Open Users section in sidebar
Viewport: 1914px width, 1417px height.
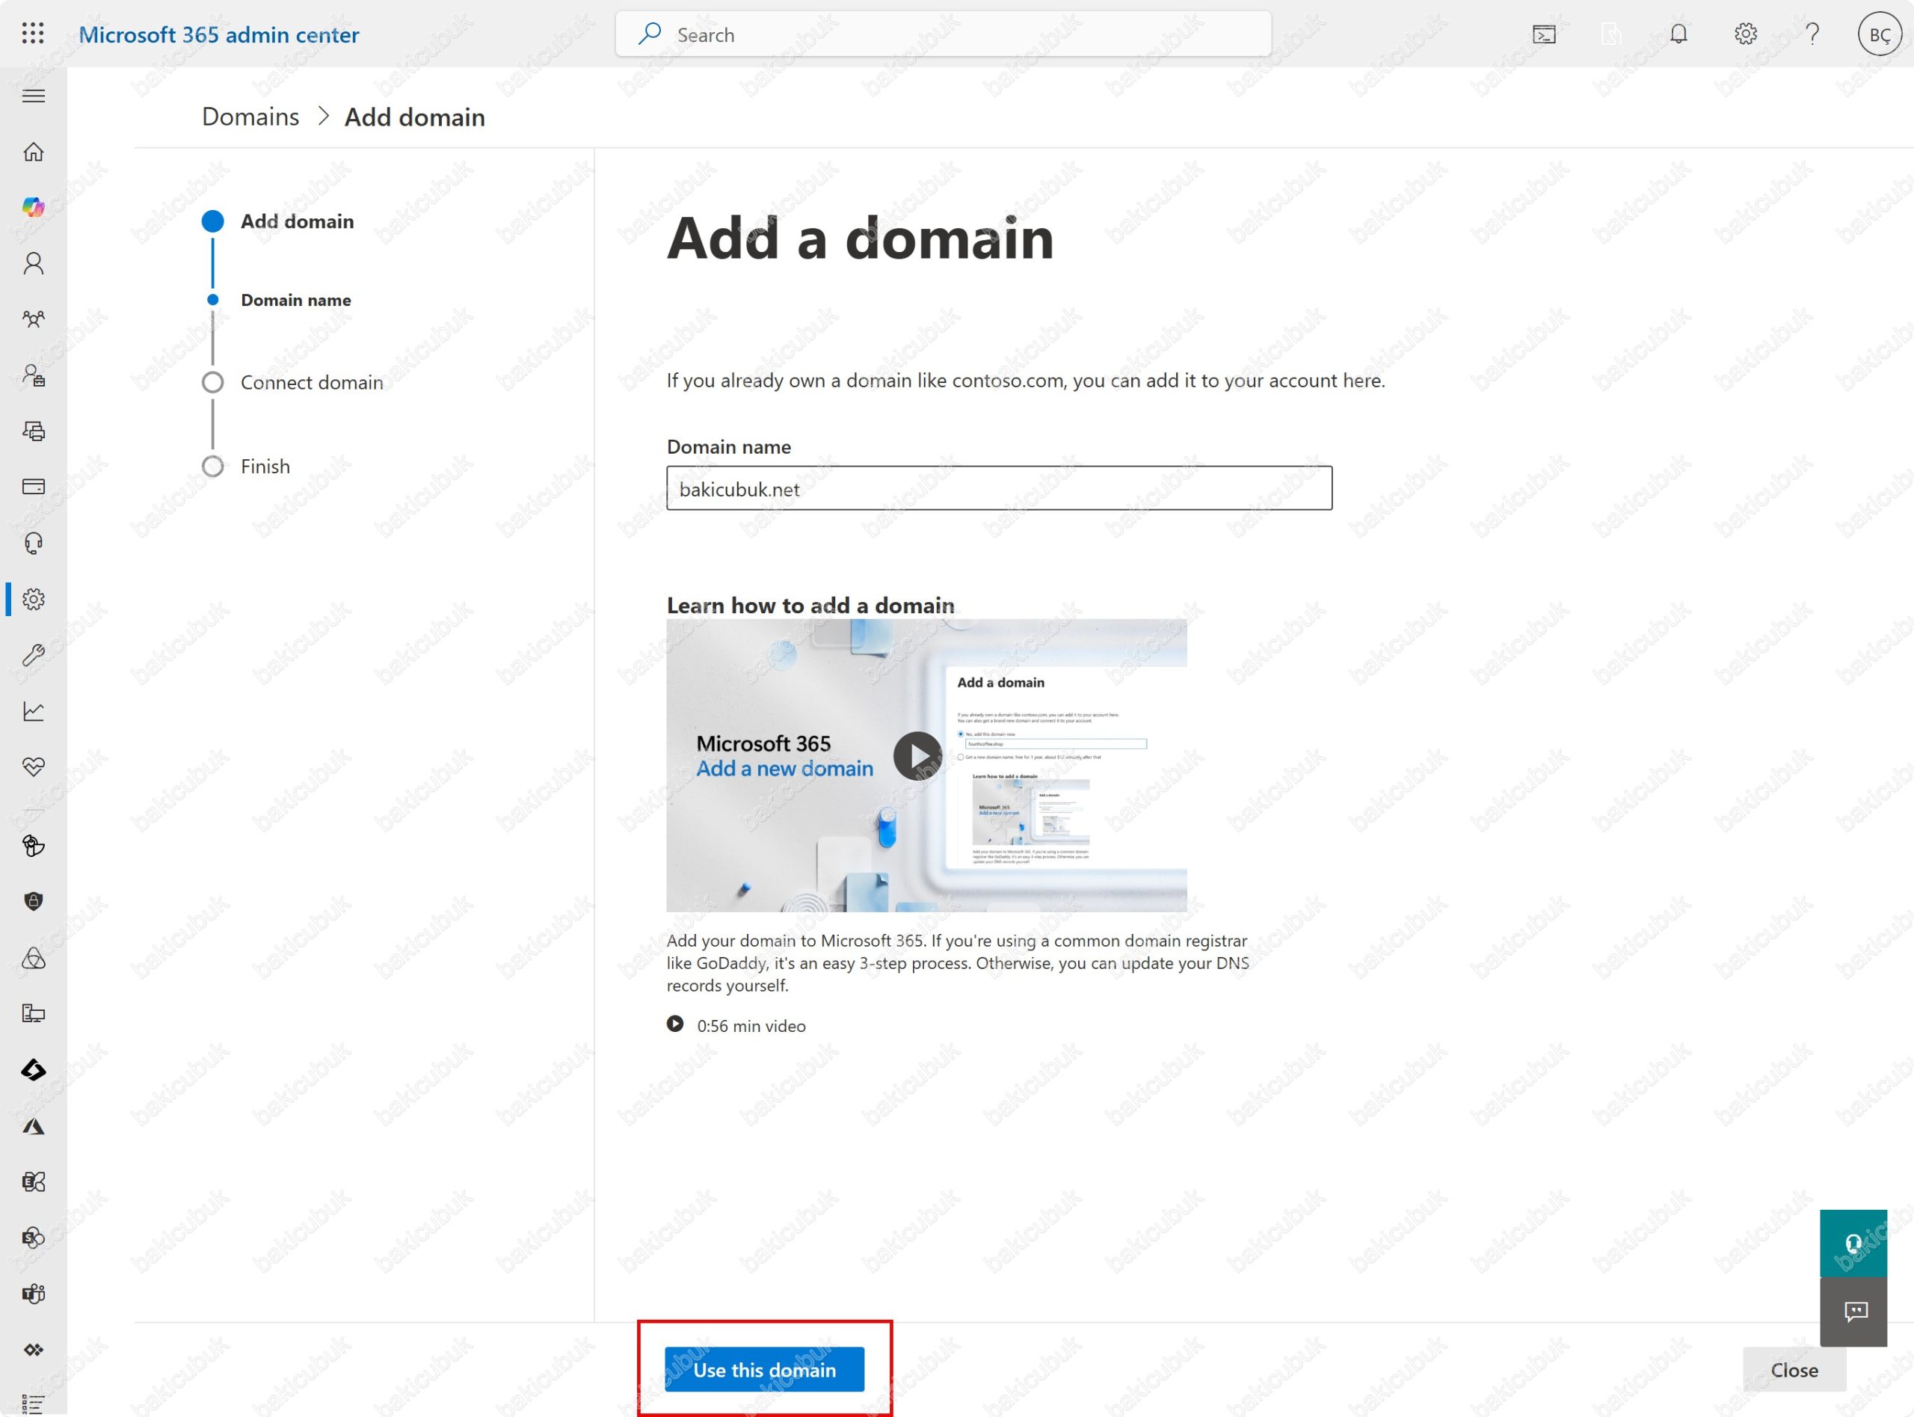(34, 263)
